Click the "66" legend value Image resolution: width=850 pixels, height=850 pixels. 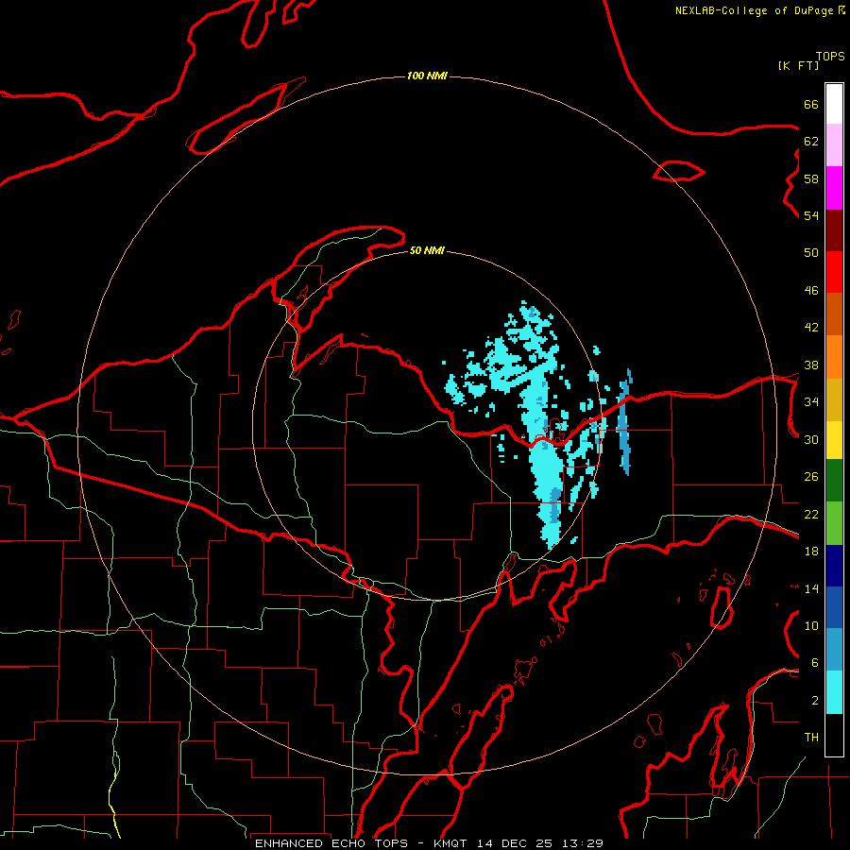pos(811,104)
